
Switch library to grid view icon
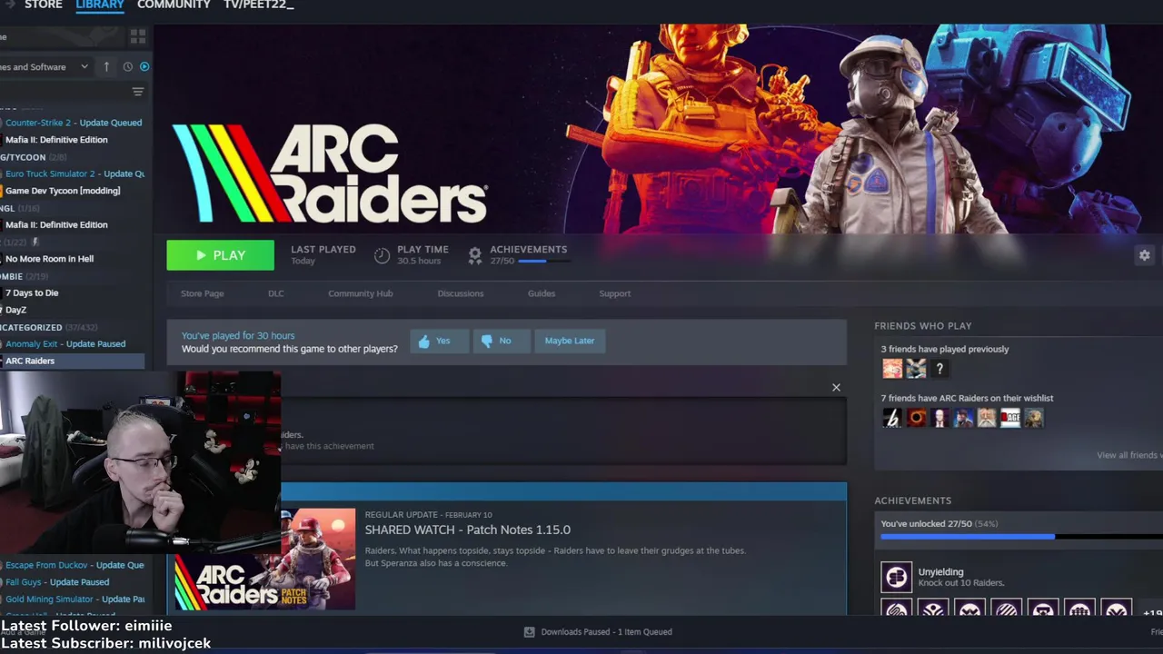137,36
